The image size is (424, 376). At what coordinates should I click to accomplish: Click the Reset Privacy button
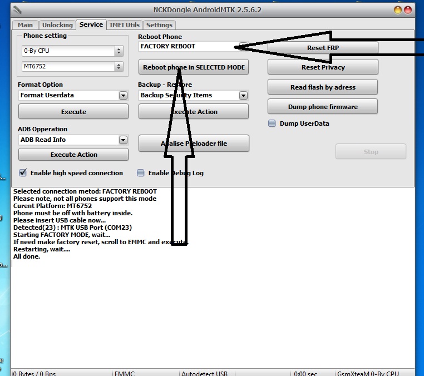(x=323, y=67)
